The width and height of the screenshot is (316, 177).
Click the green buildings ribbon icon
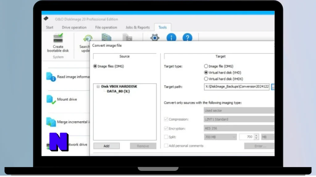(x=106, y=37)
